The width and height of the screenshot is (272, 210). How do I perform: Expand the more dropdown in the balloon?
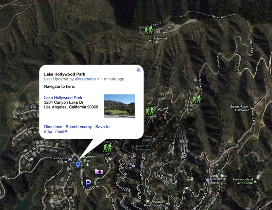tap(61, 132)
